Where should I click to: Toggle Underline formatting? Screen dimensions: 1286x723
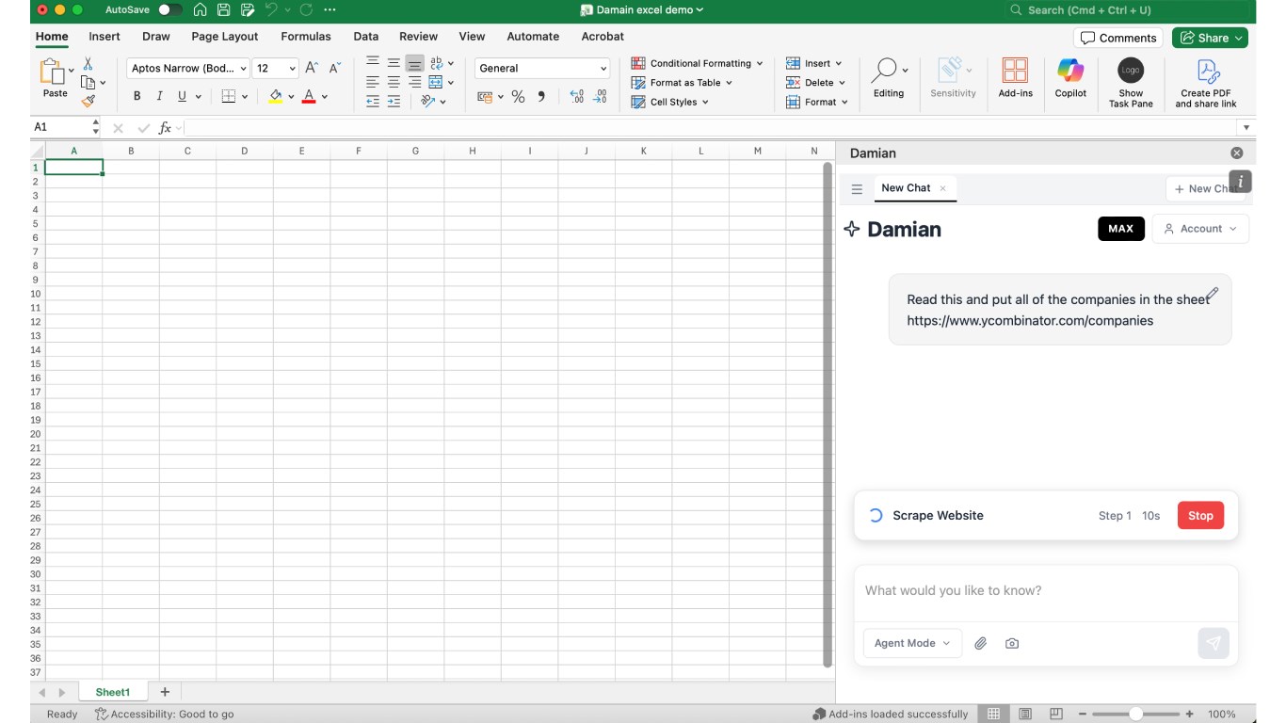click(x=182, y=96)
